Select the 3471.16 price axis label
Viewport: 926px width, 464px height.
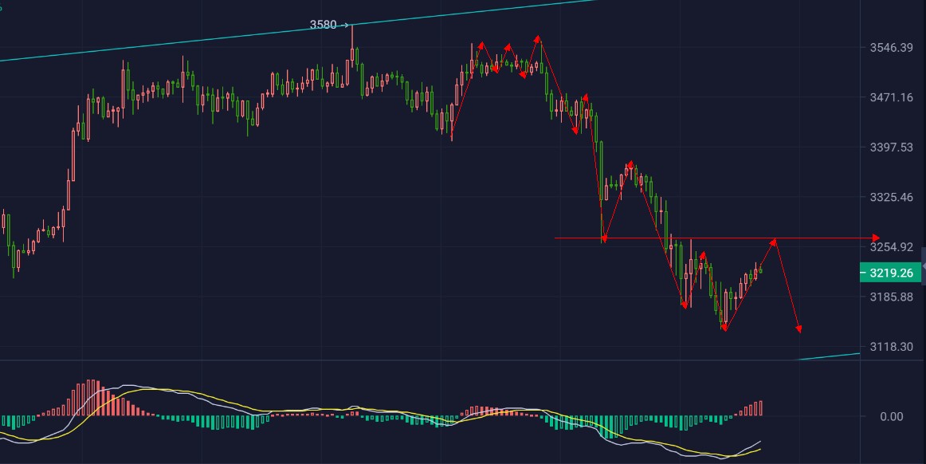[x=891, y=97]
